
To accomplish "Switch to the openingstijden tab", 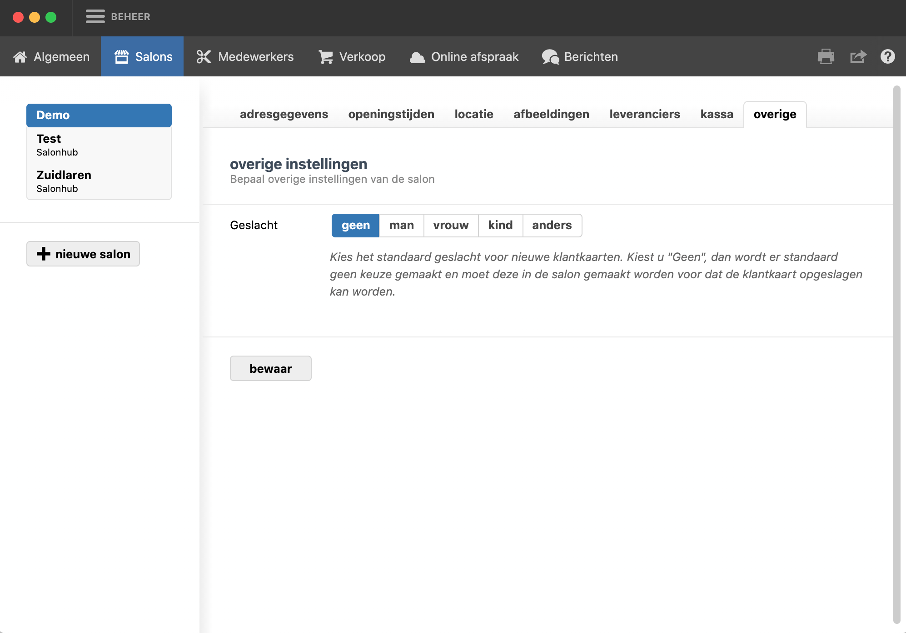I will click(x=391, y=114).
